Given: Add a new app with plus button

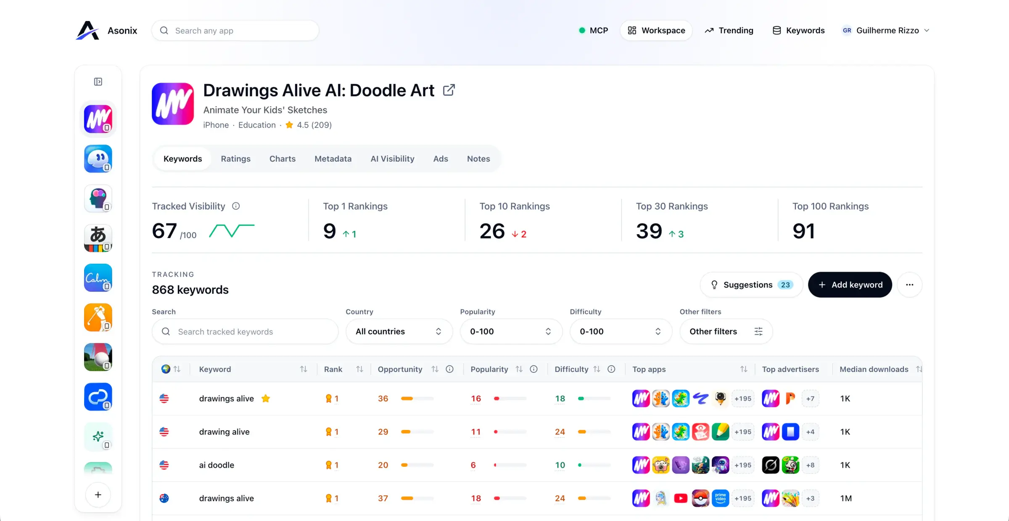Looking at the screenshot, I should (x=98, y=495).
